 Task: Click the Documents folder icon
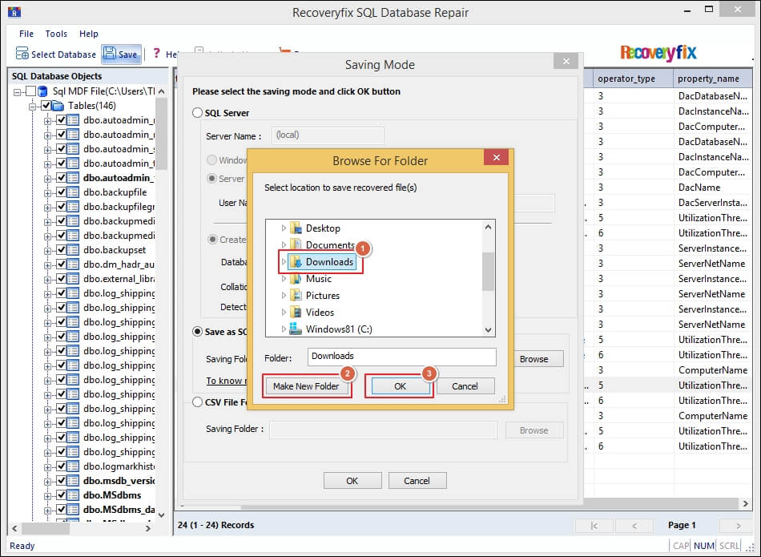[296, 244]
